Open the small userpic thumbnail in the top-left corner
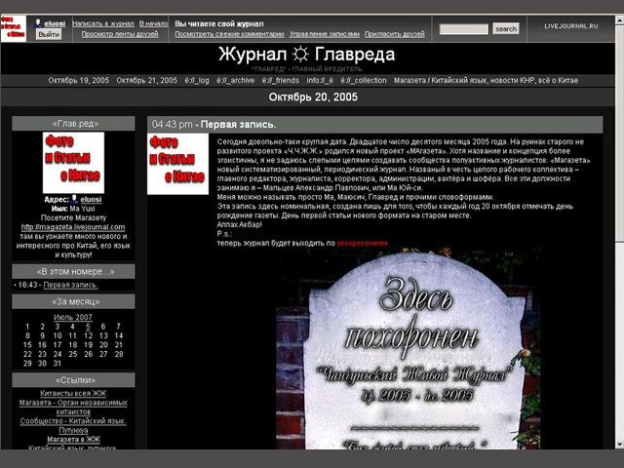Screen dimensions: 624x468 [14, 28]
